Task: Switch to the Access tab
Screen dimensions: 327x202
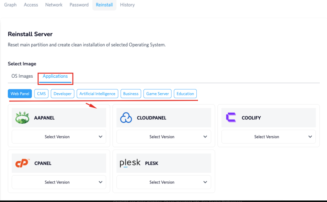Action: coord(31,5)
